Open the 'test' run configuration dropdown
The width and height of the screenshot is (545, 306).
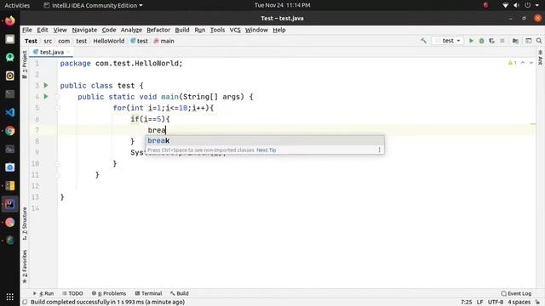click(448, 41)
